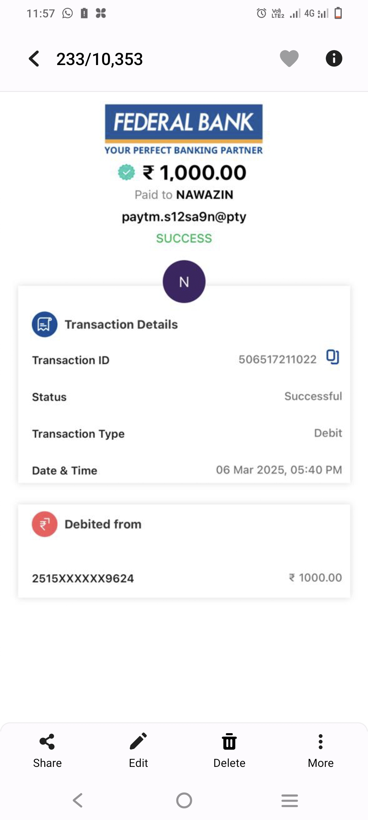Tap the Edit pencil icon
The image size is (368, 820).
coord(138,742)
